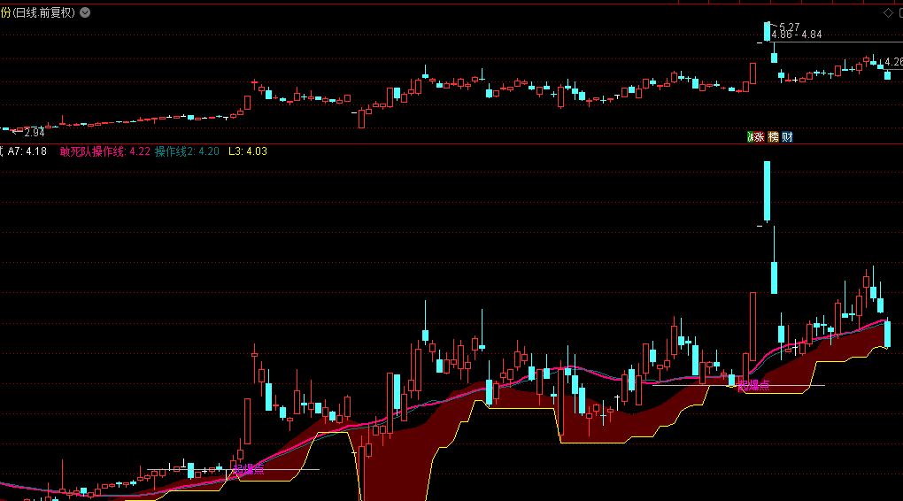Click the 2.94 low price annotation
Image resolution: width=903 pixels, height=501 pixels.
point(32,132)
